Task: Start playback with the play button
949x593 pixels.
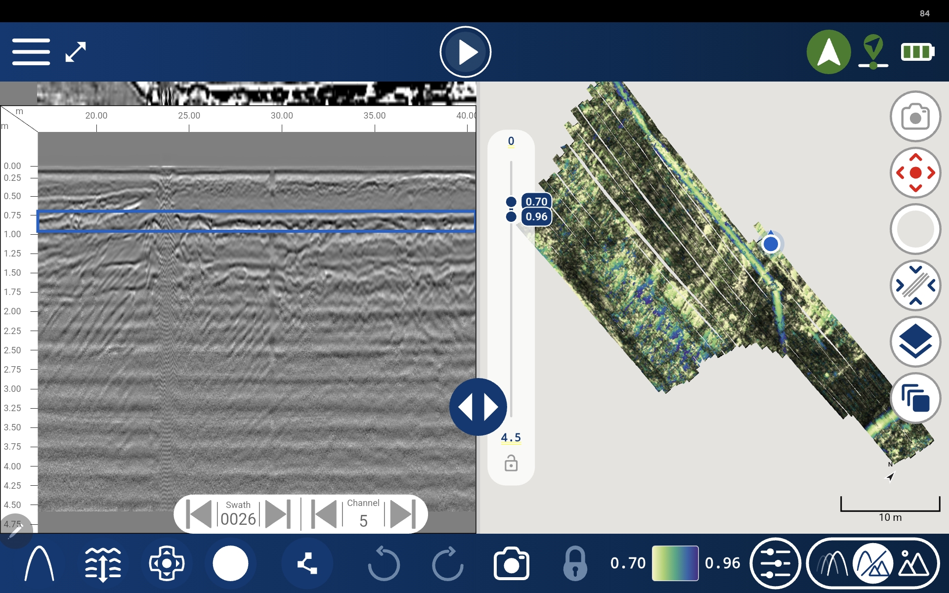Action: point(465,52)
